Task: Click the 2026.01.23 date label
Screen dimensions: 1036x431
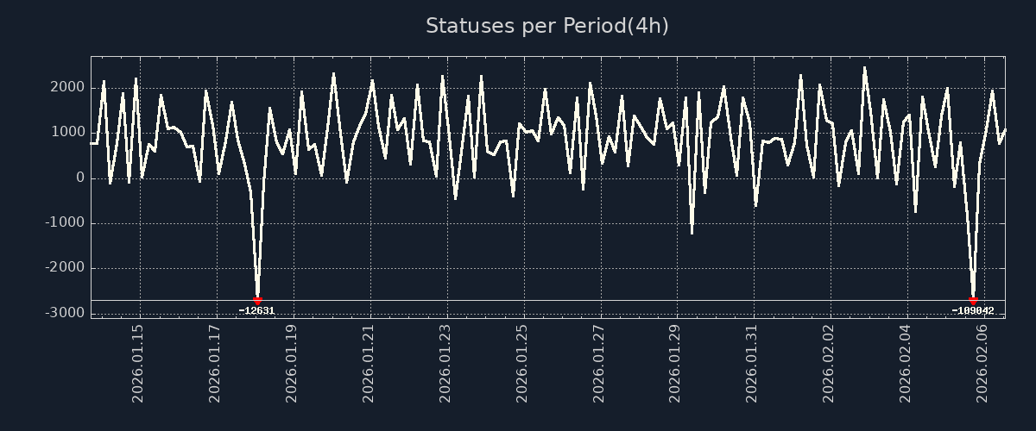Action: [x=445, y=364]
